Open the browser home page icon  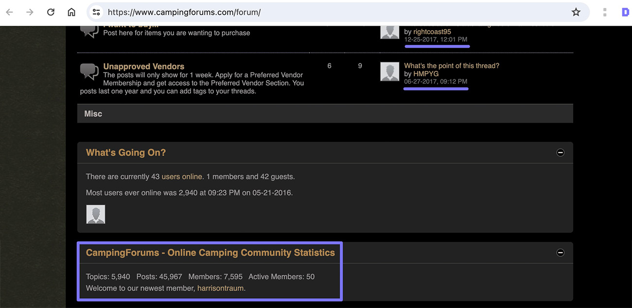pyautogui.click(x=71, y=12)
